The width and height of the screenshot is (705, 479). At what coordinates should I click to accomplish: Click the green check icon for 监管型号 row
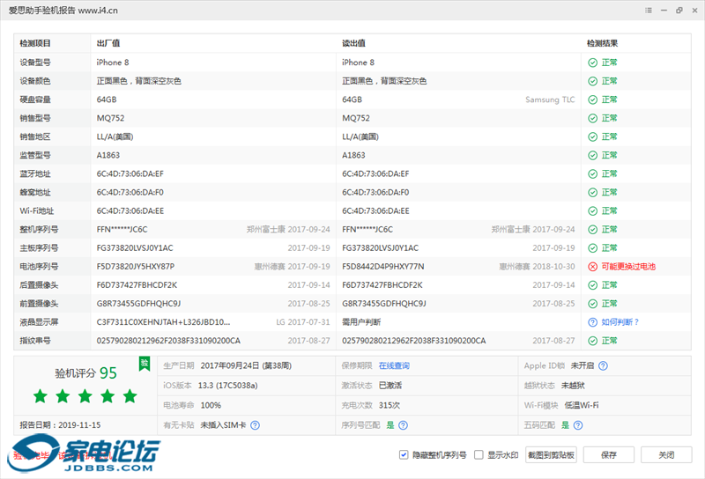(592, 156)
